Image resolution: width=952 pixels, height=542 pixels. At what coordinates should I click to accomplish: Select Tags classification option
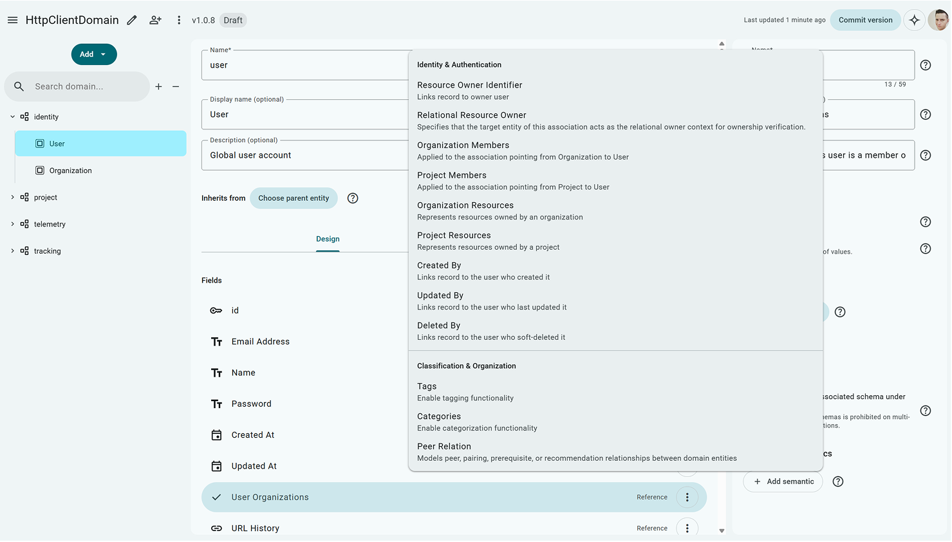coord(615,392)
